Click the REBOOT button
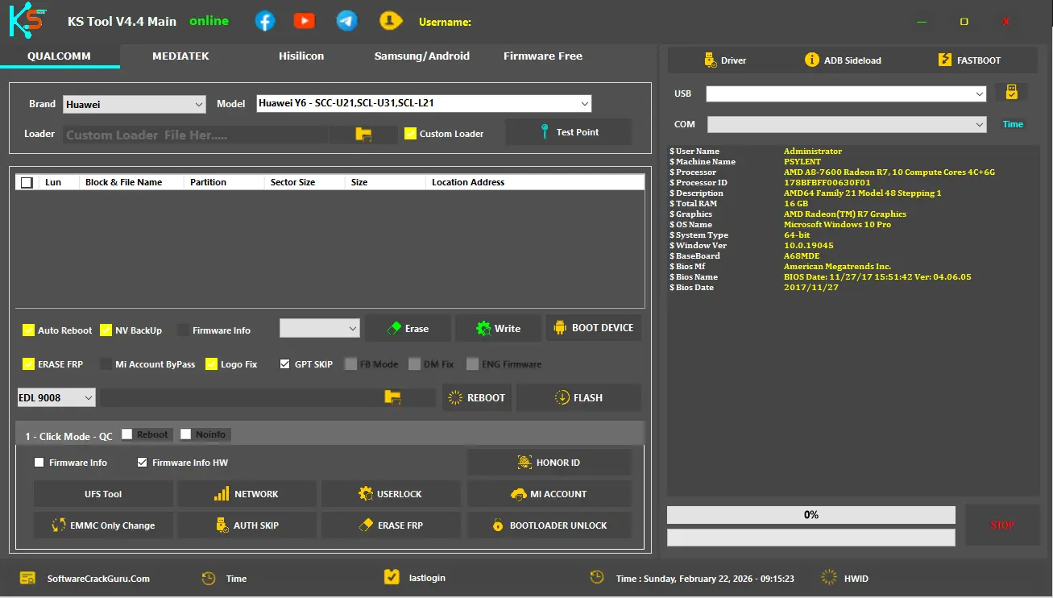1053x598 pixels. (477, 397)
